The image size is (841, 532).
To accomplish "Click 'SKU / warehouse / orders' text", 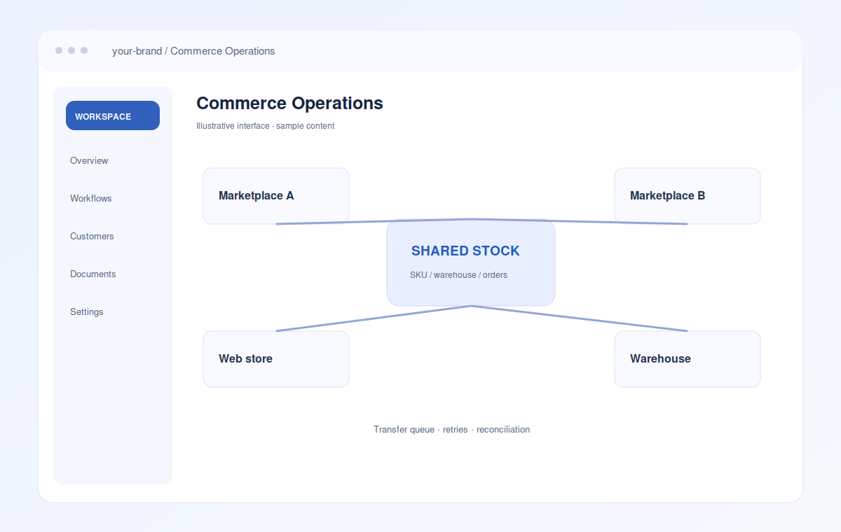I will click(x=458, y=275).
